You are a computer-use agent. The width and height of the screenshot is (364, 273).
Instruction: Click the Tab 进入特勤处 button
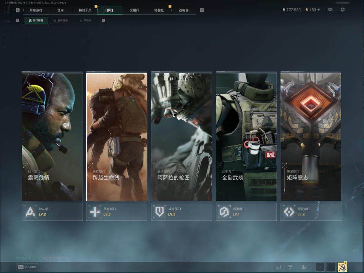click(x=27, y=267)
